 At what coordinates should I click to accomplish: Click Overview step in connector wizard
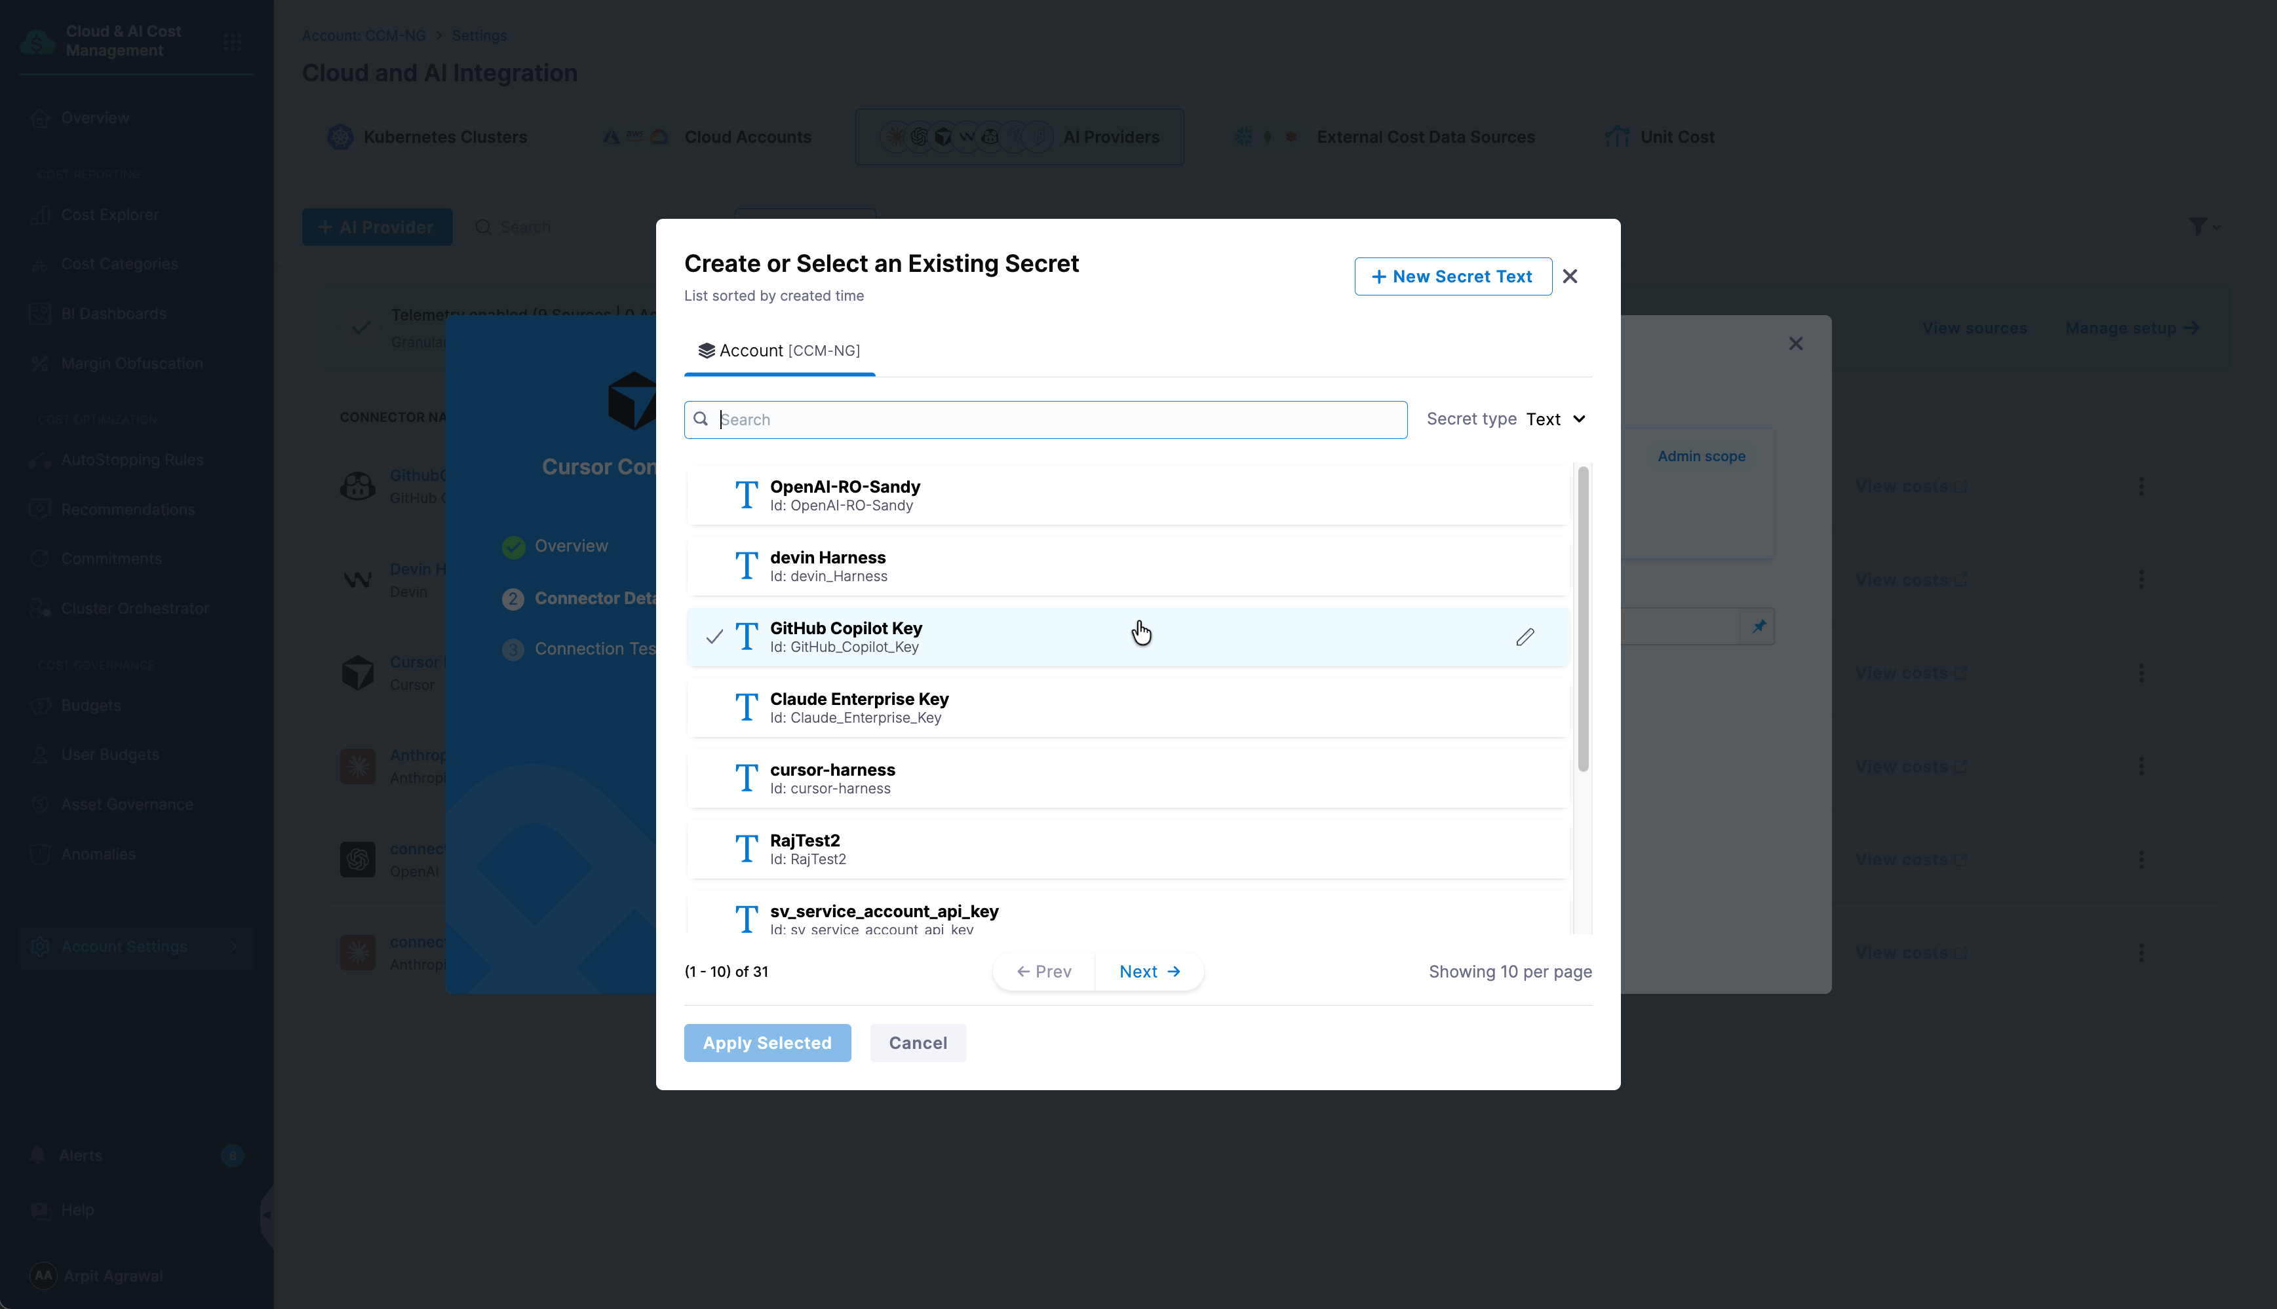[570, 546]
